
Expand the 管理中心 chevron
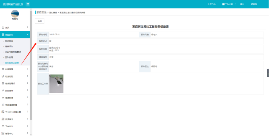28,133
